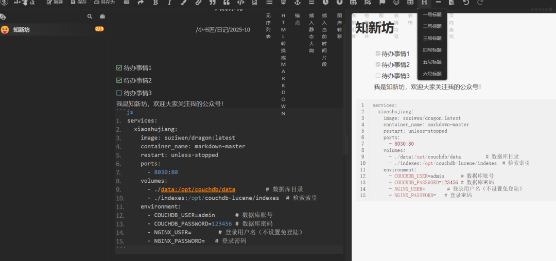Click the bold formatting icon
556x261 pixels.
coord(156,3)
